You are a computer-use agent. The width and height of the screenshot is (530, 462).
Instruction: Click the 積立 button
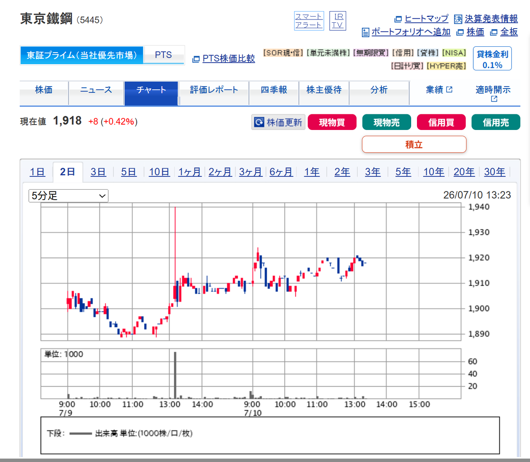click(x=414, y=144)
